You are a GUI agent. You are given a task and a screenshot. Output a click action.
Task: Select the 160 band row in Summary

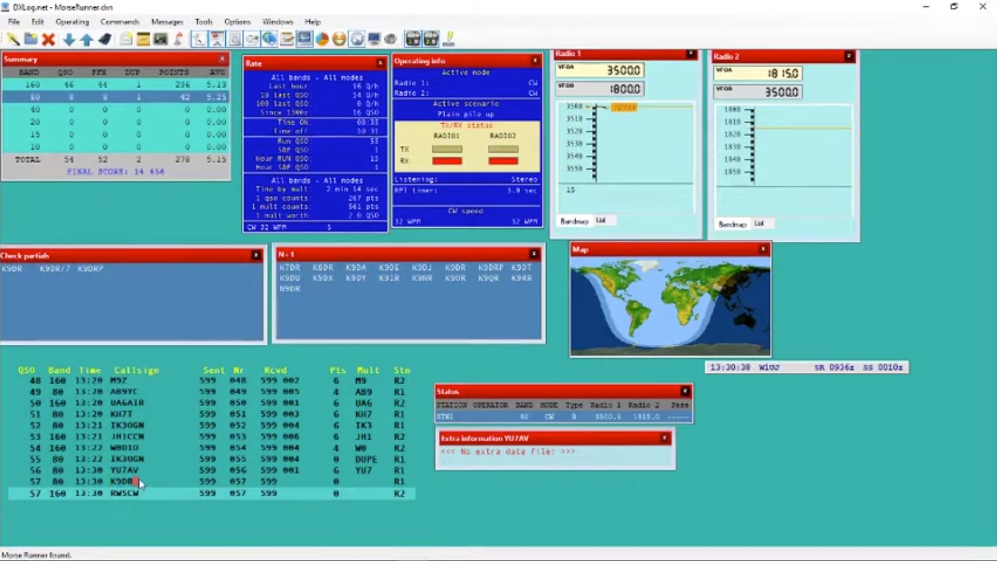(x=115, y=85)
